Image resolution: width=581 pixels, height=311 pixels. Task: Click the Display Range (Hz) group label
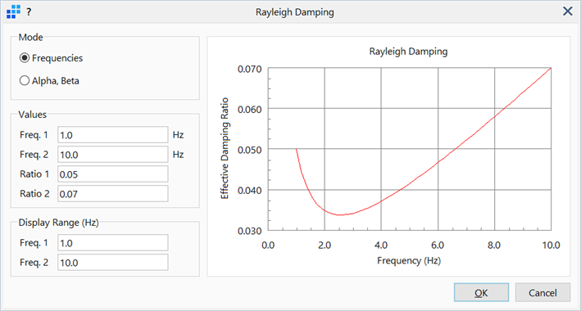58,223
